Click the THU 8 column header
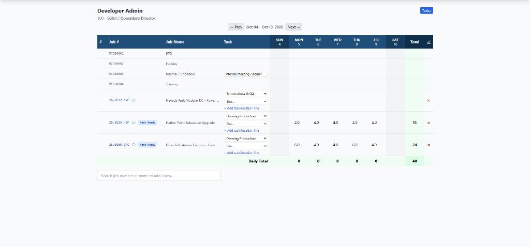The height and width of the screenshot is (247, 530). coord(357,42)
